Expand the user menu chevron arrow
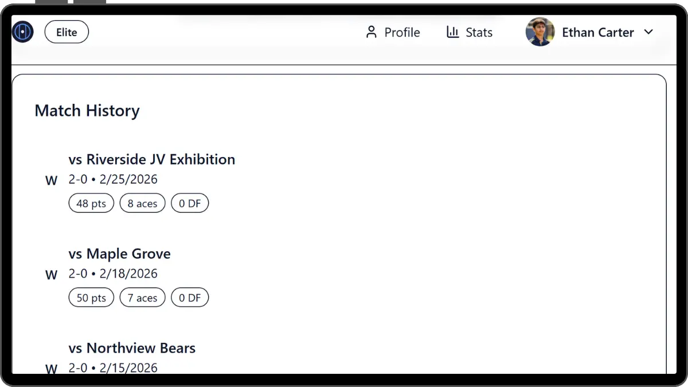This screenshot has width=688, height=387. pyautogui.click(x=648, y=32)
